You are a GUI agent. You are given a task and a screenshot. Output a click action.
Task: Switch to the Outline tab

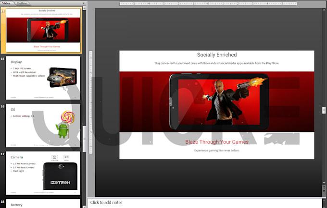(22, 3)
